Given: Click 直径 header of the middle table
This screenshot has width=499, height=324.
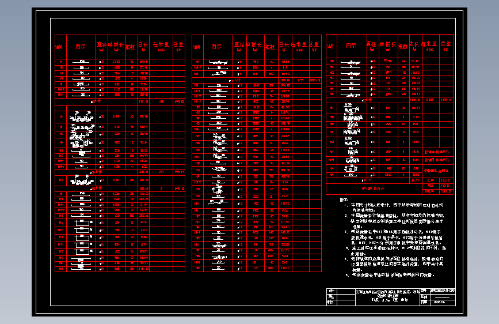Looking at the screenshot, I should [239, 47].
